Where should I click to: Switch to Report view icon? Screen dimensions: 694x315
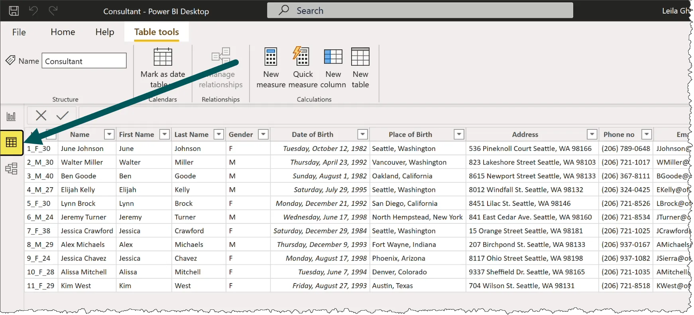coord(11,116)
